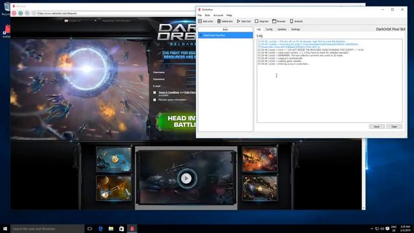Start the bot with the play button
414x233 pixels.
(244, 21)
